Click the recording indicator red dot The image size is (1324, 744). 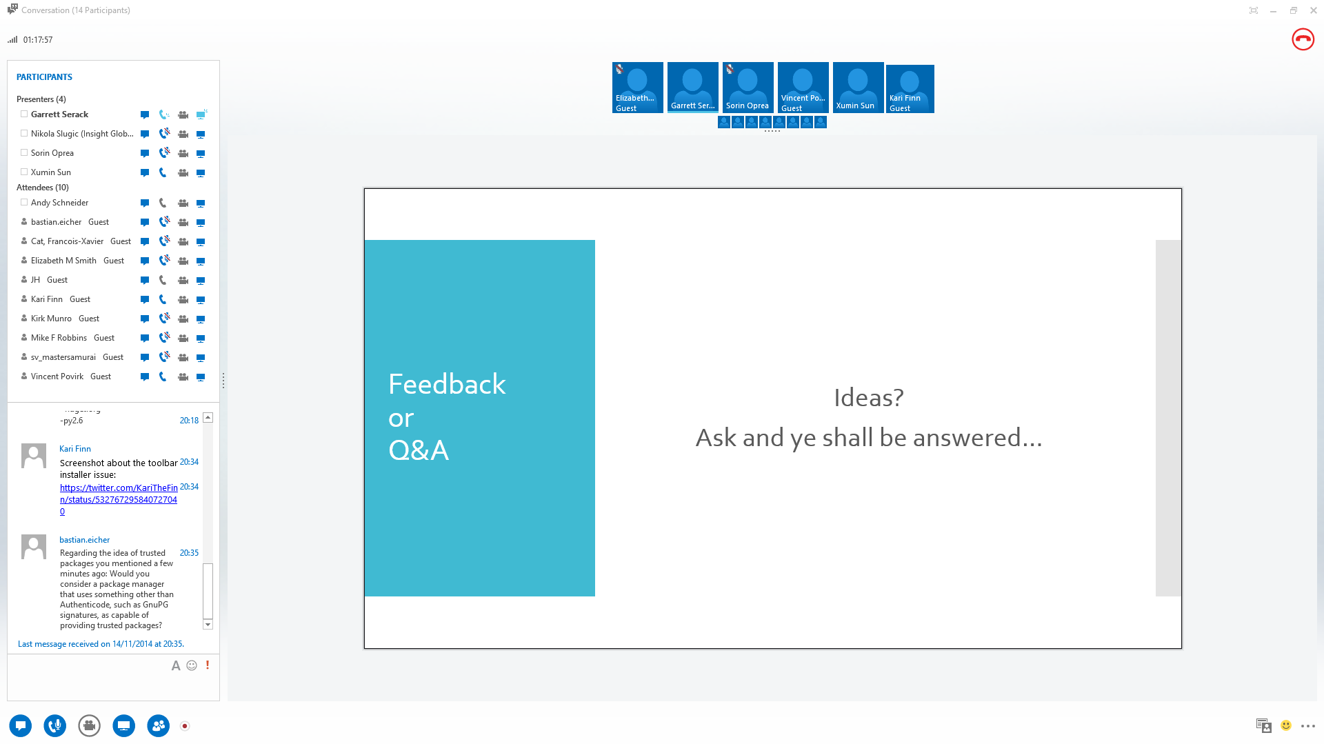click(185, 725)
